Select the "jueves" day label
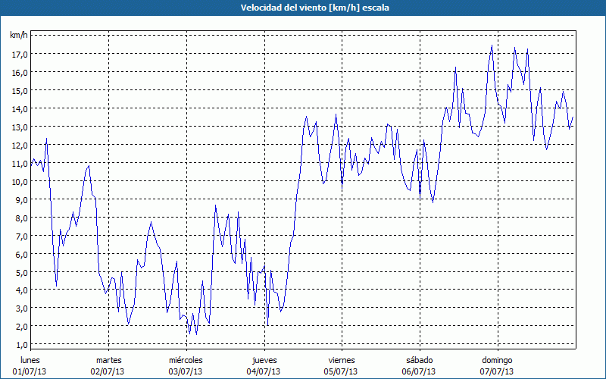Viewport: 606px width, 379px height. (x=264, y=360)
